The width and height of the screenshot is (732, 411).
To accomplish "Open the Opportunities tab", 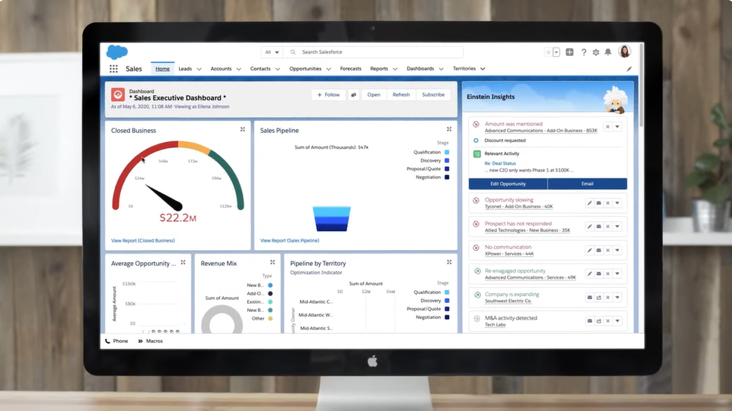I will pos(306,69).
